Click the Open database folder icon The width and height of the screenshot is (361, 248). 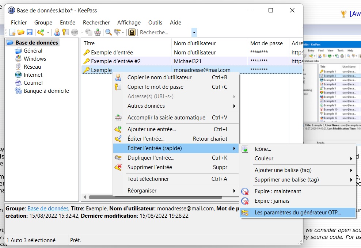point(21,33)
